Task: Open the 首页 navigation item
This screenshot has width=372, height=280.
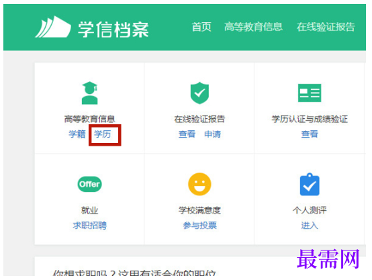Action: click(201, 27)
